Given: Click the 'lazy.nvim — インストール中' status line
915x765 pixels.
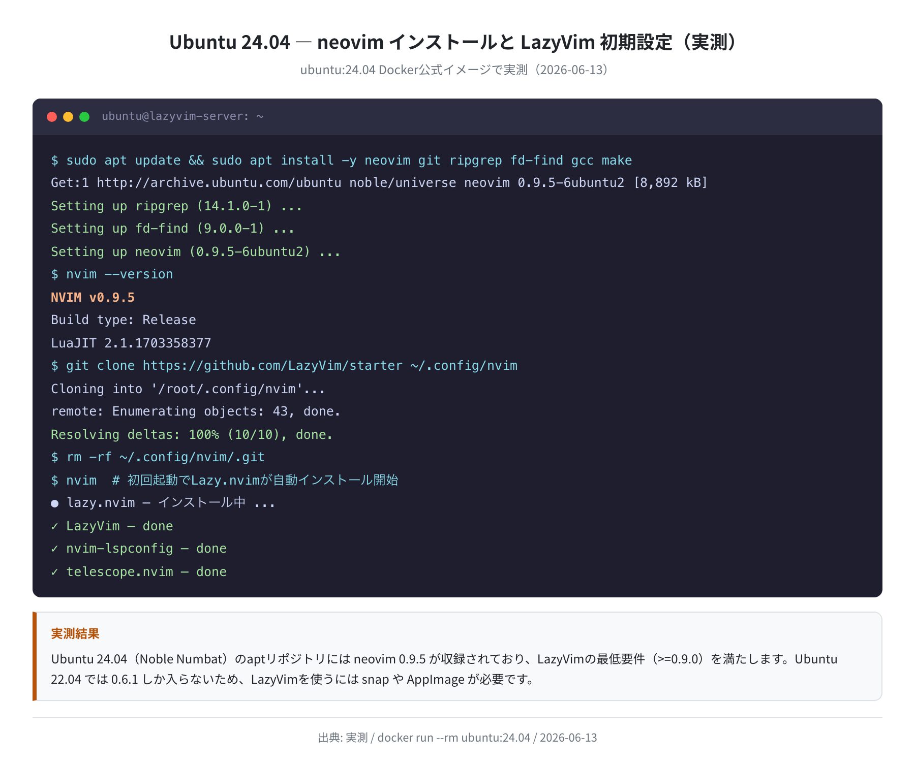Looking at the screenshot, I should pyautogui.click(x=163, y=503).
